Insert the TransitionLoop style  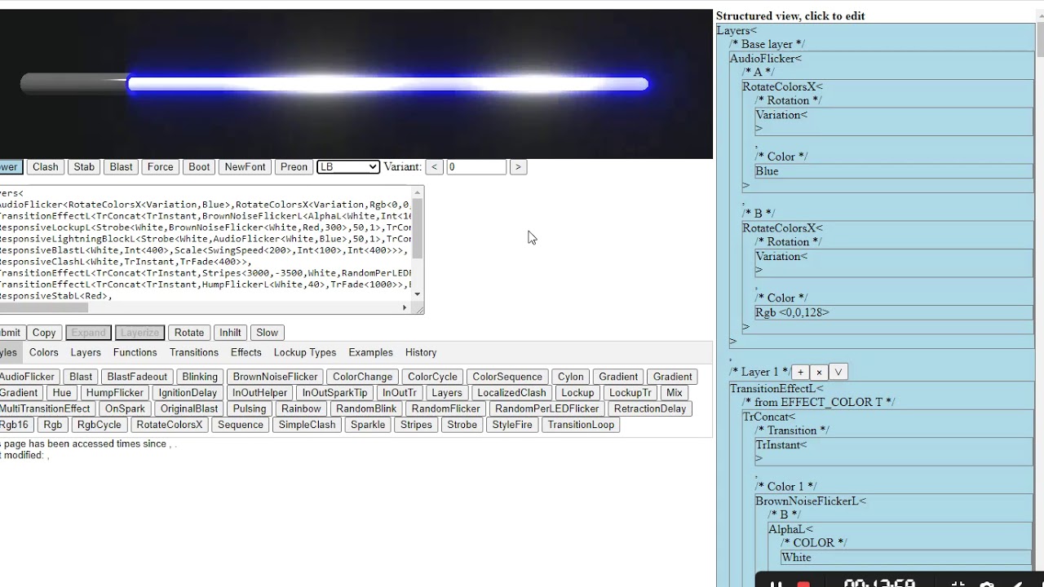[x=581, y=425]
